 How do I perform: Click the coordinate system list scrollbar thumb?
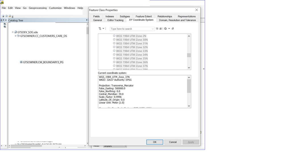(x=189, y=55)
